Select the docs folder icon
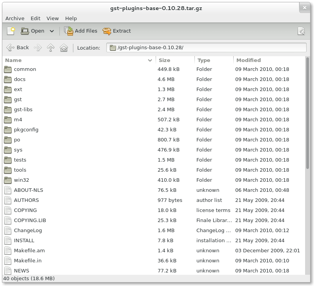314x286 pixels. [8, 79]
